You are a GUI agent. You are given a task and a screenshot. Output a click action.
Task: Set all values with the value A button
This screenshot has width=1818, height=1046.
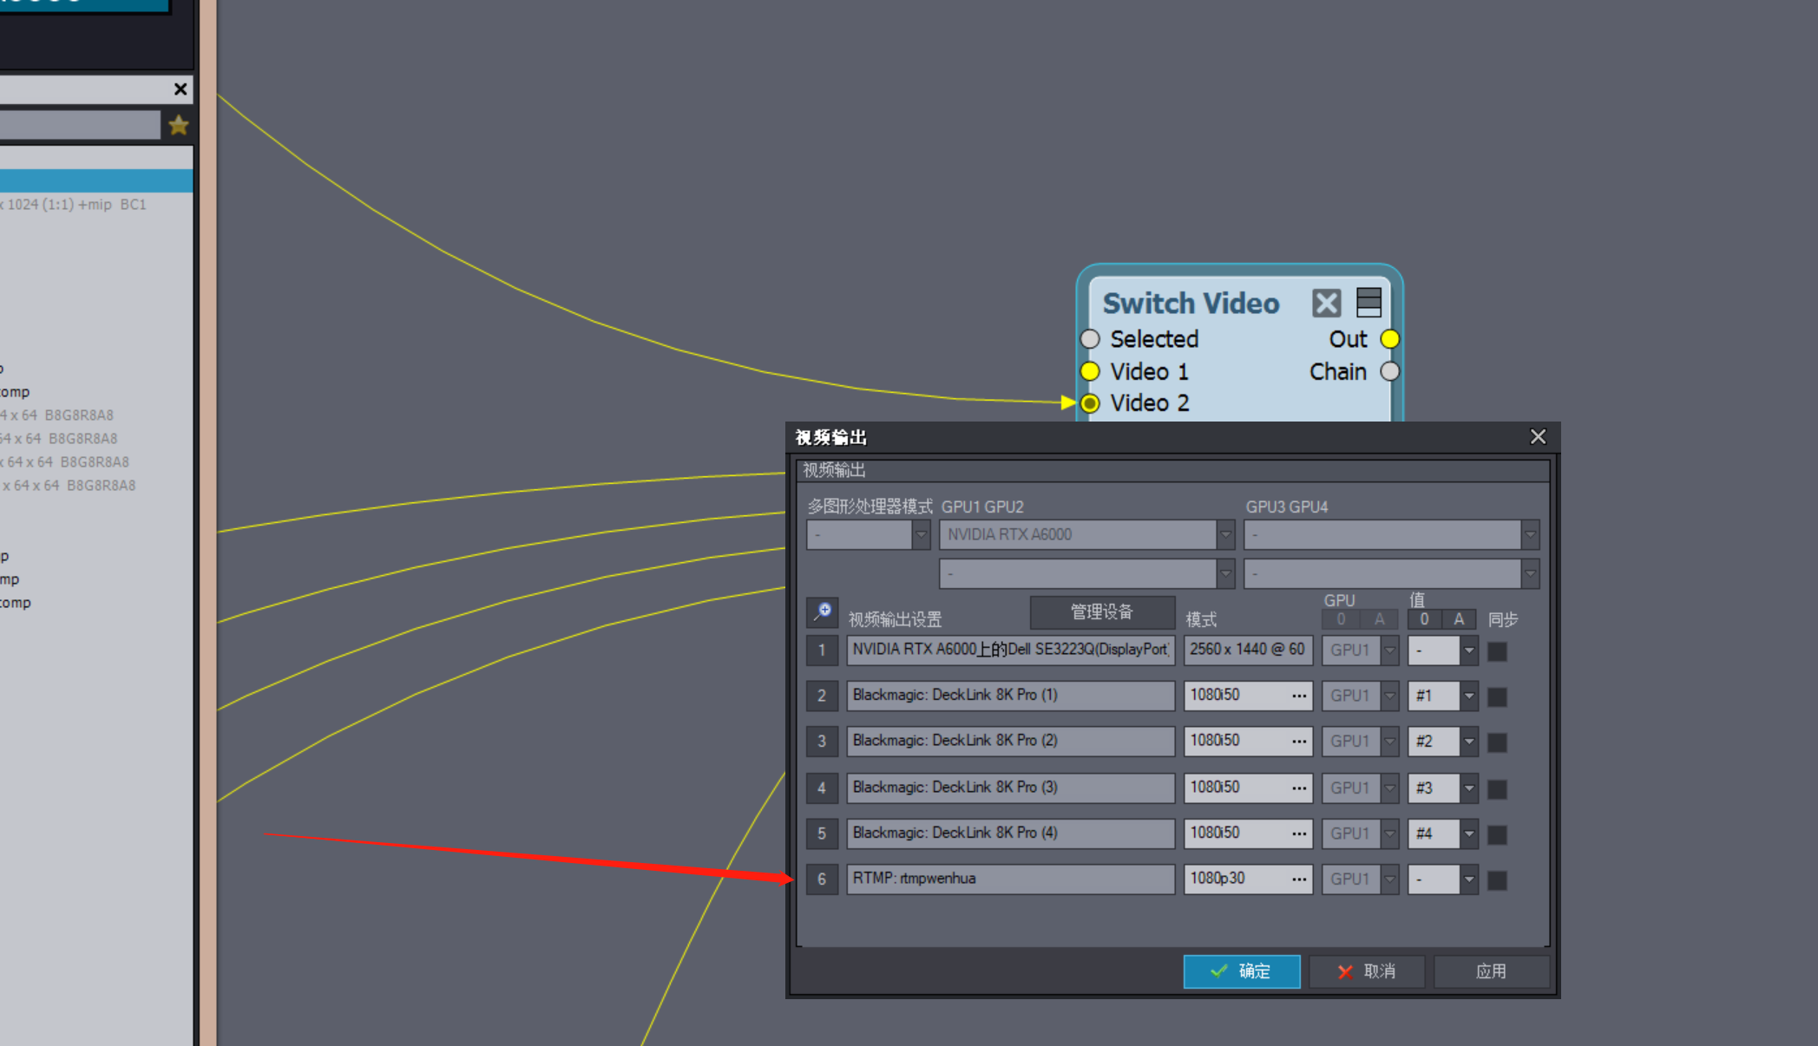[1459, 619]
